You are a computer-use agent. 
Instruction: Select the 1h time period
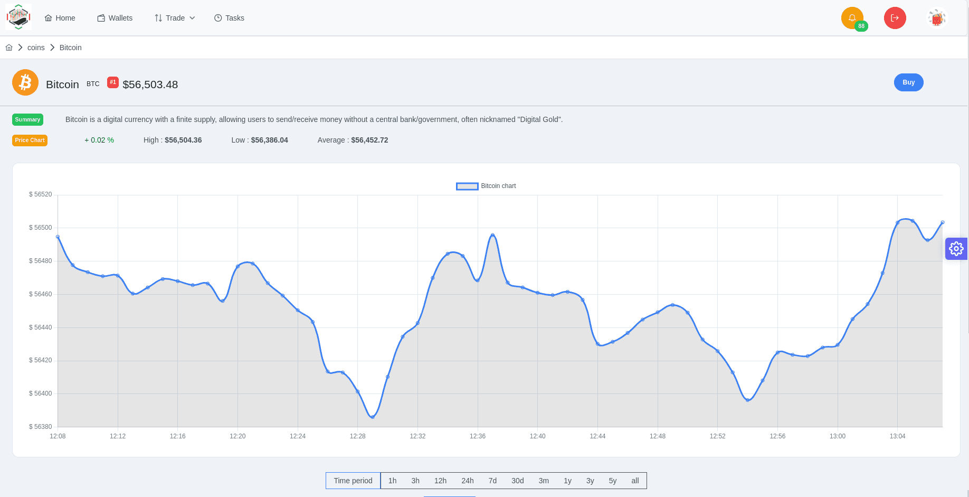[392, 481]
